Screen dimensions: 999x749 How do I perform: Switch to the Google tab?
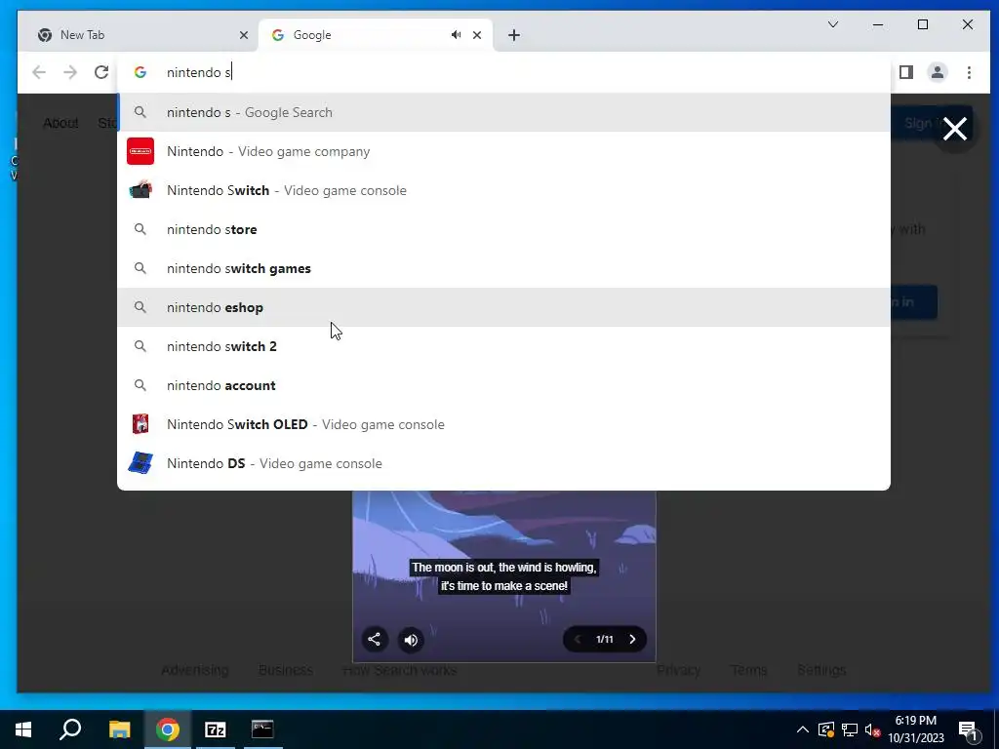(x=376, y=35)
